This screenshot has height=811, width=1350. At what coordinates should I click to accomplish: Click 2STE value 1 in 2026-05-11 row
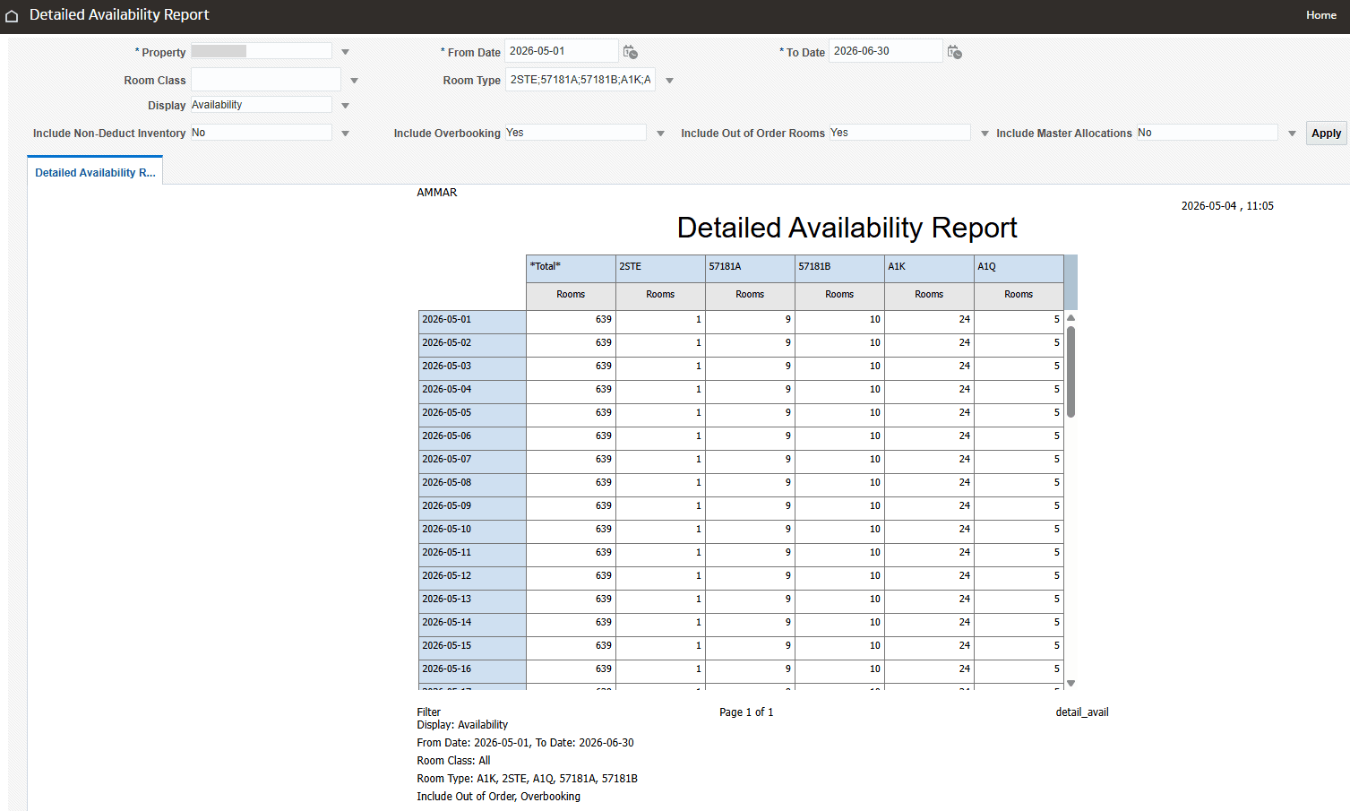pos(698,553)
